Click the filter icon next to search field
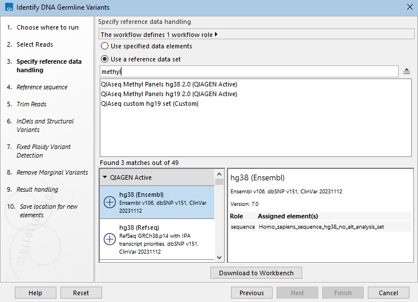This screenshot has height=302, width=418. tap(407, 71)
